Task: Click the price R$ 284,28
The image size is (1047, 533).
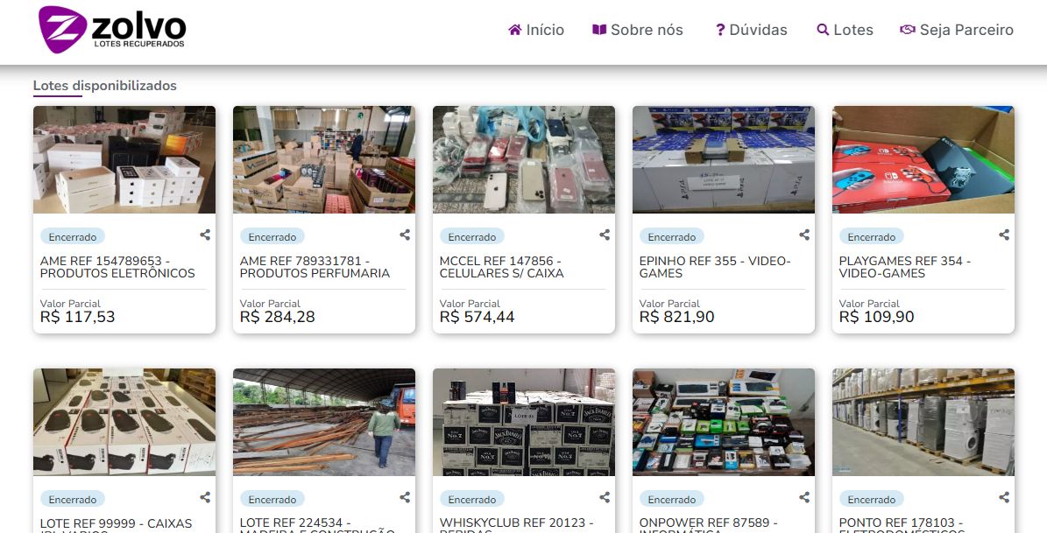Action: [x=277, y=317]
